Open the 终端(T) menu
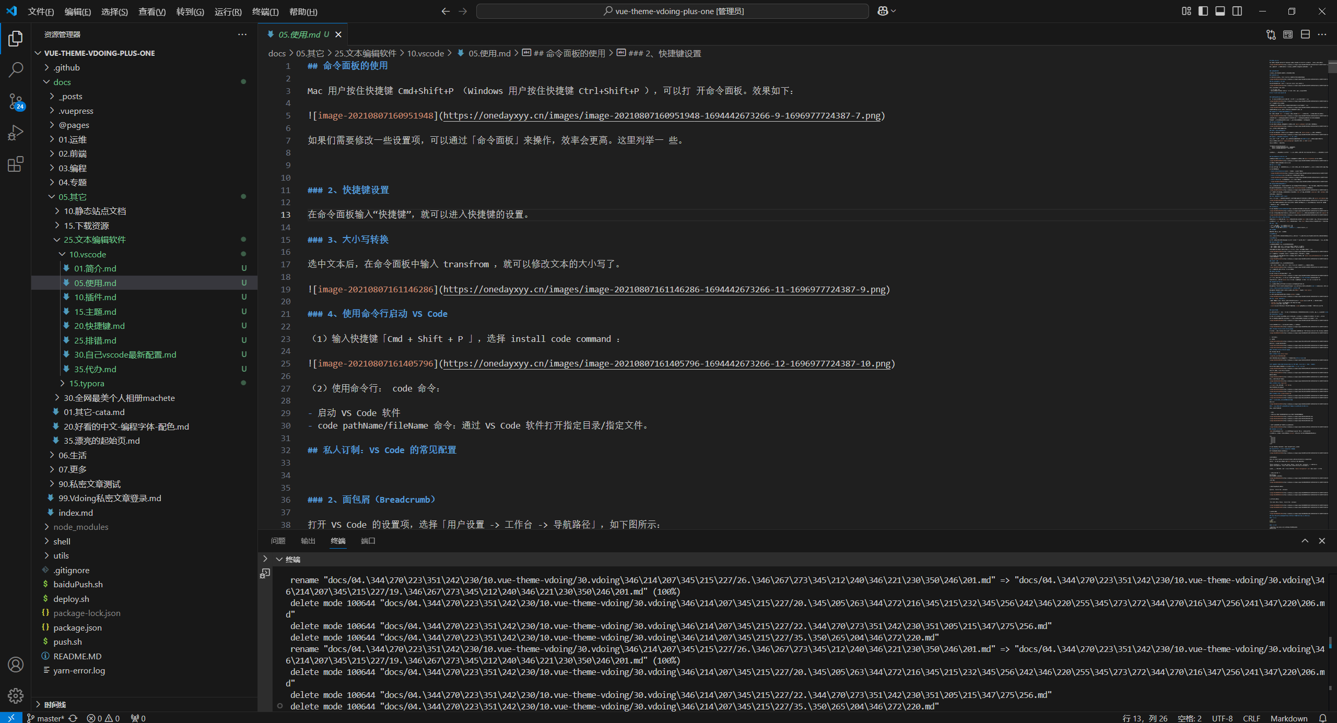This screenshot has height=723, width=1337. point(265,11)
